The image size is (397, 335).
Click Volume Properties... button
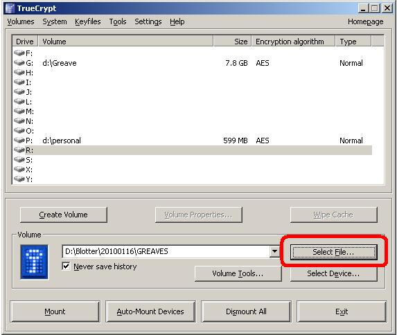(x=199, y=215)
